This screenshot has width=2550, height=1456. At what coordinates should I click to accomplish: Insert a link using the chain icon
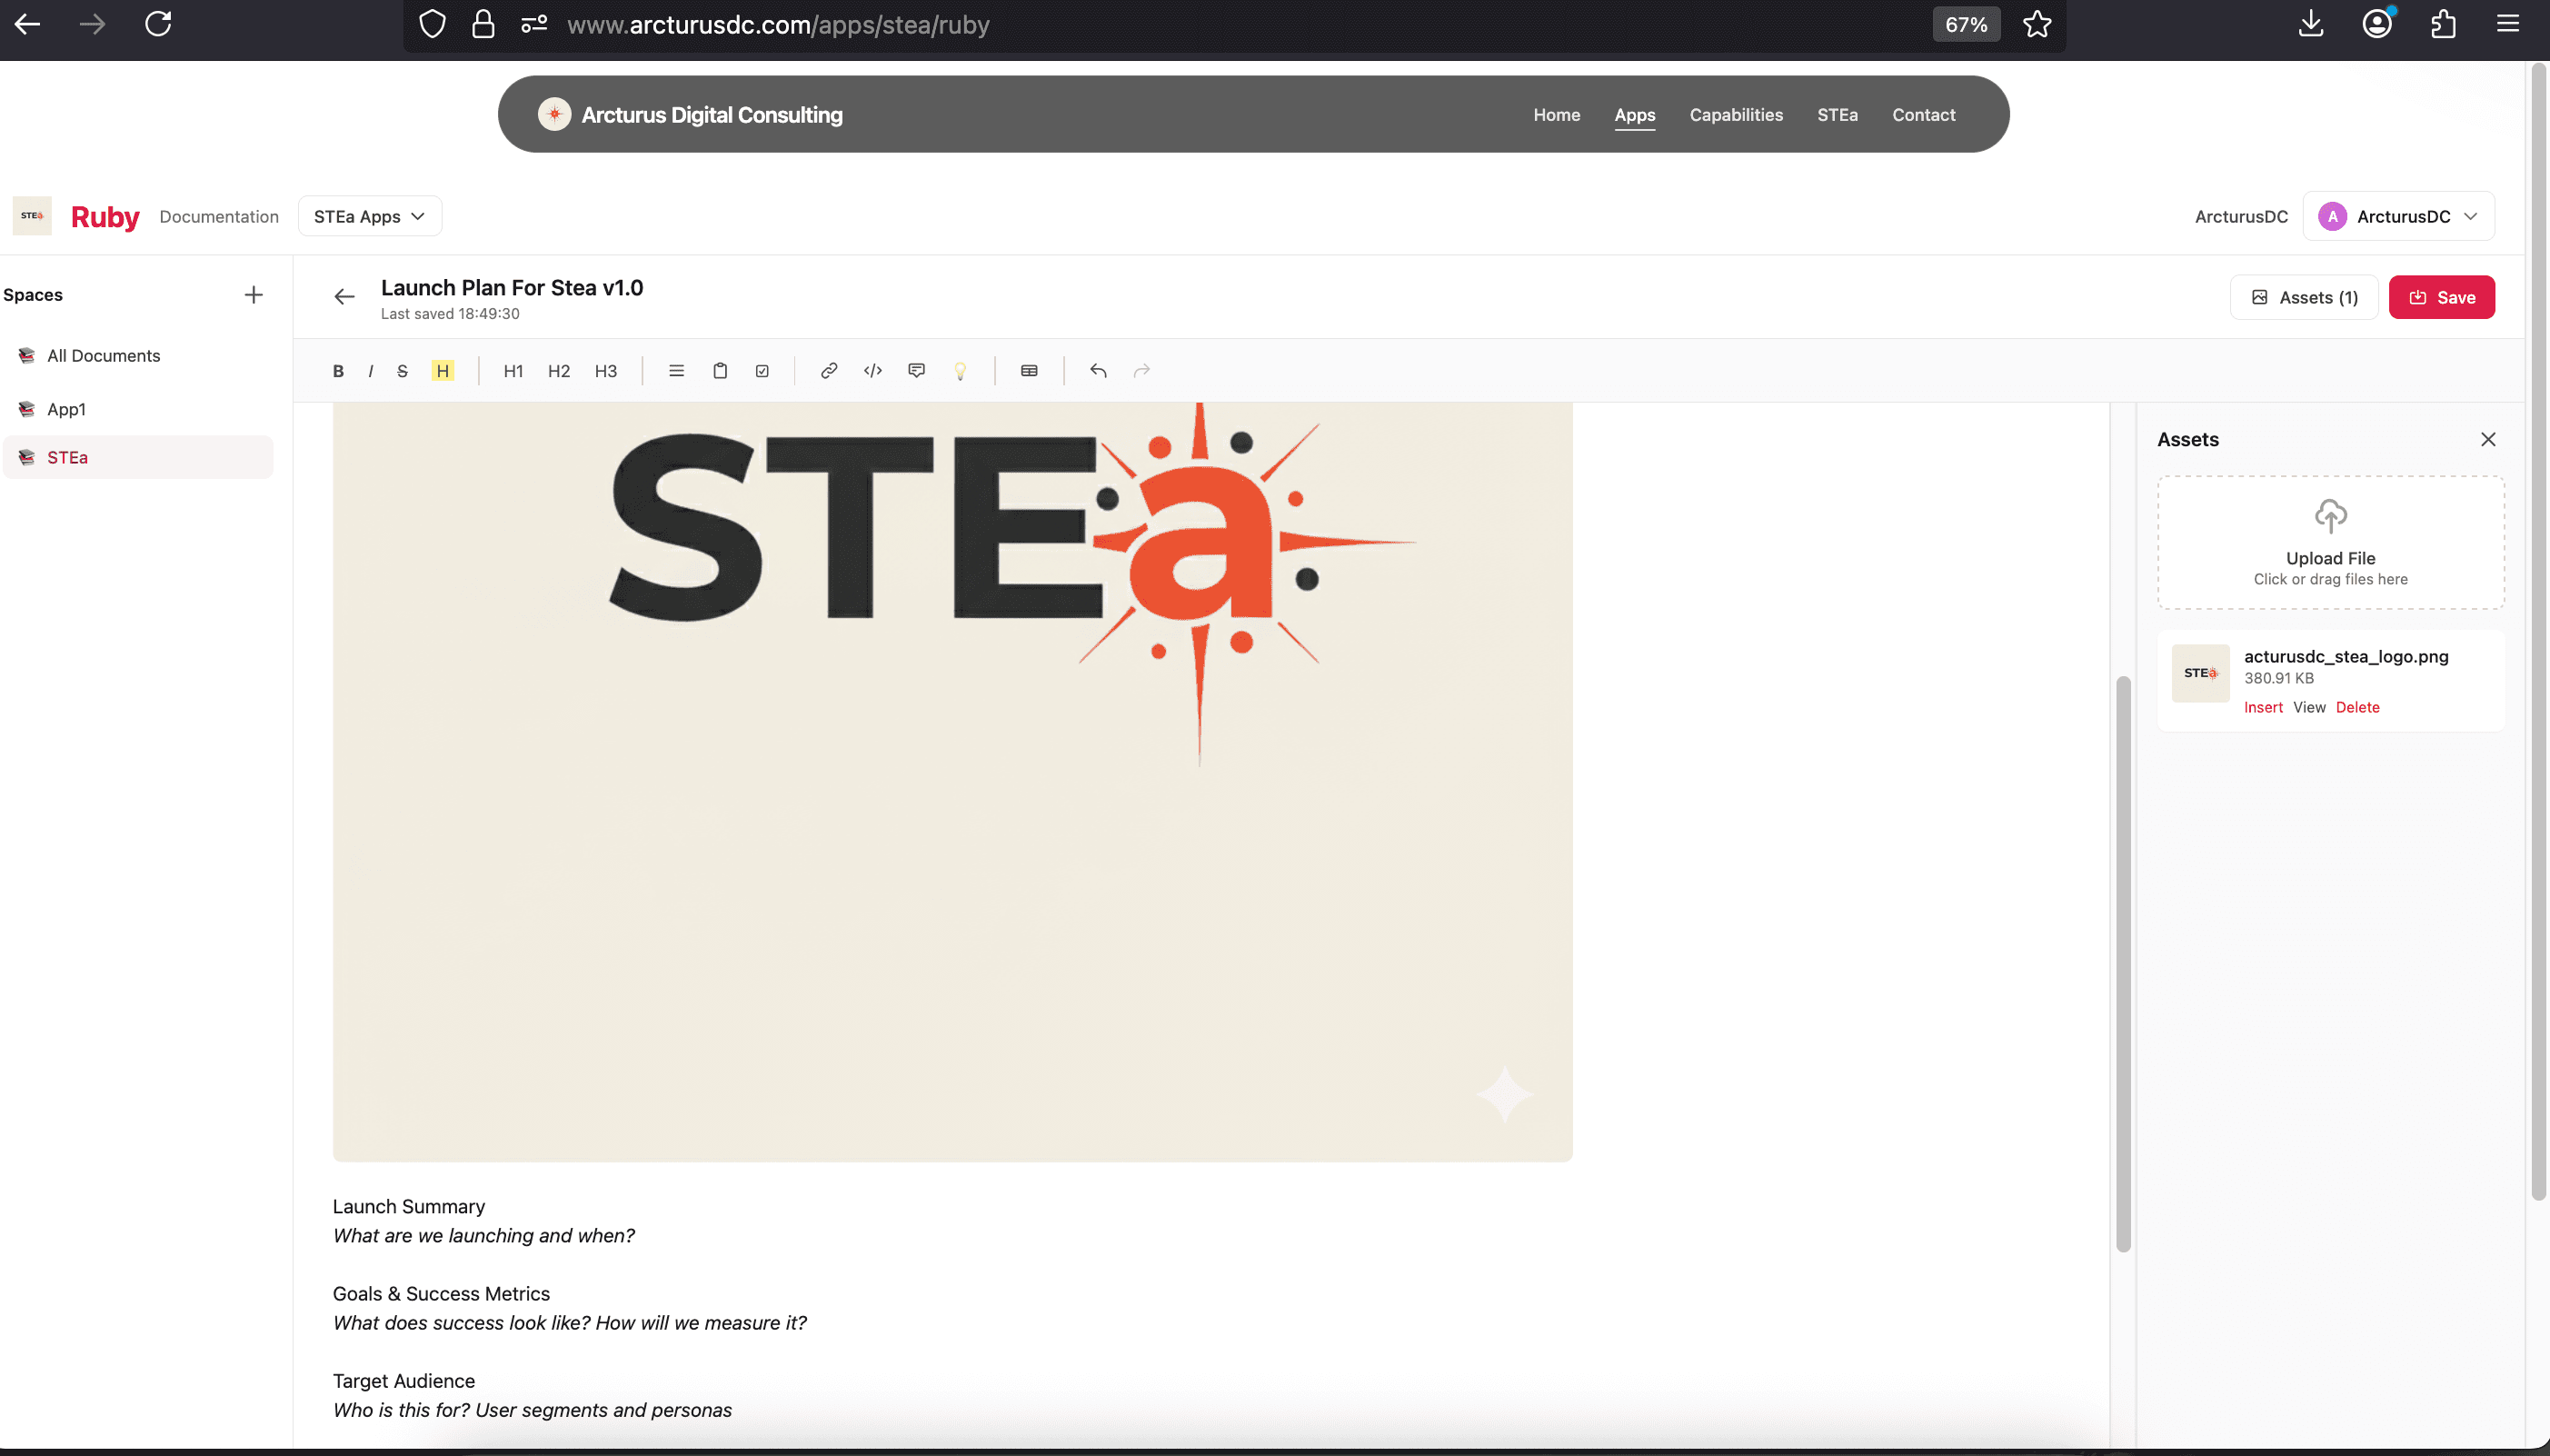tap(829, 371)
